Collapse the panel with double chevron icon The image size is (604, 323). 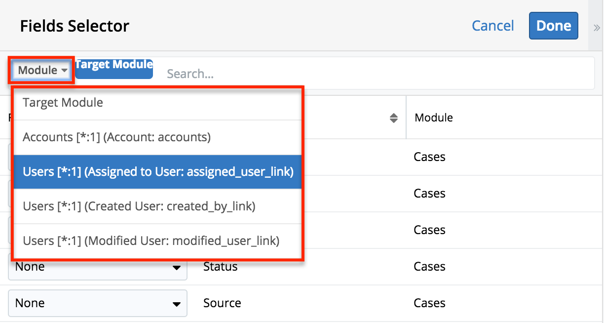point(596,27)
